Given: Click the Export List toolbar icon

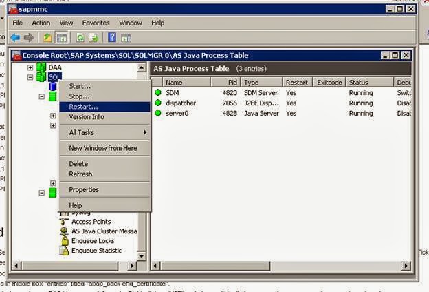Looking at the screenshot, I should pos(93,38).
